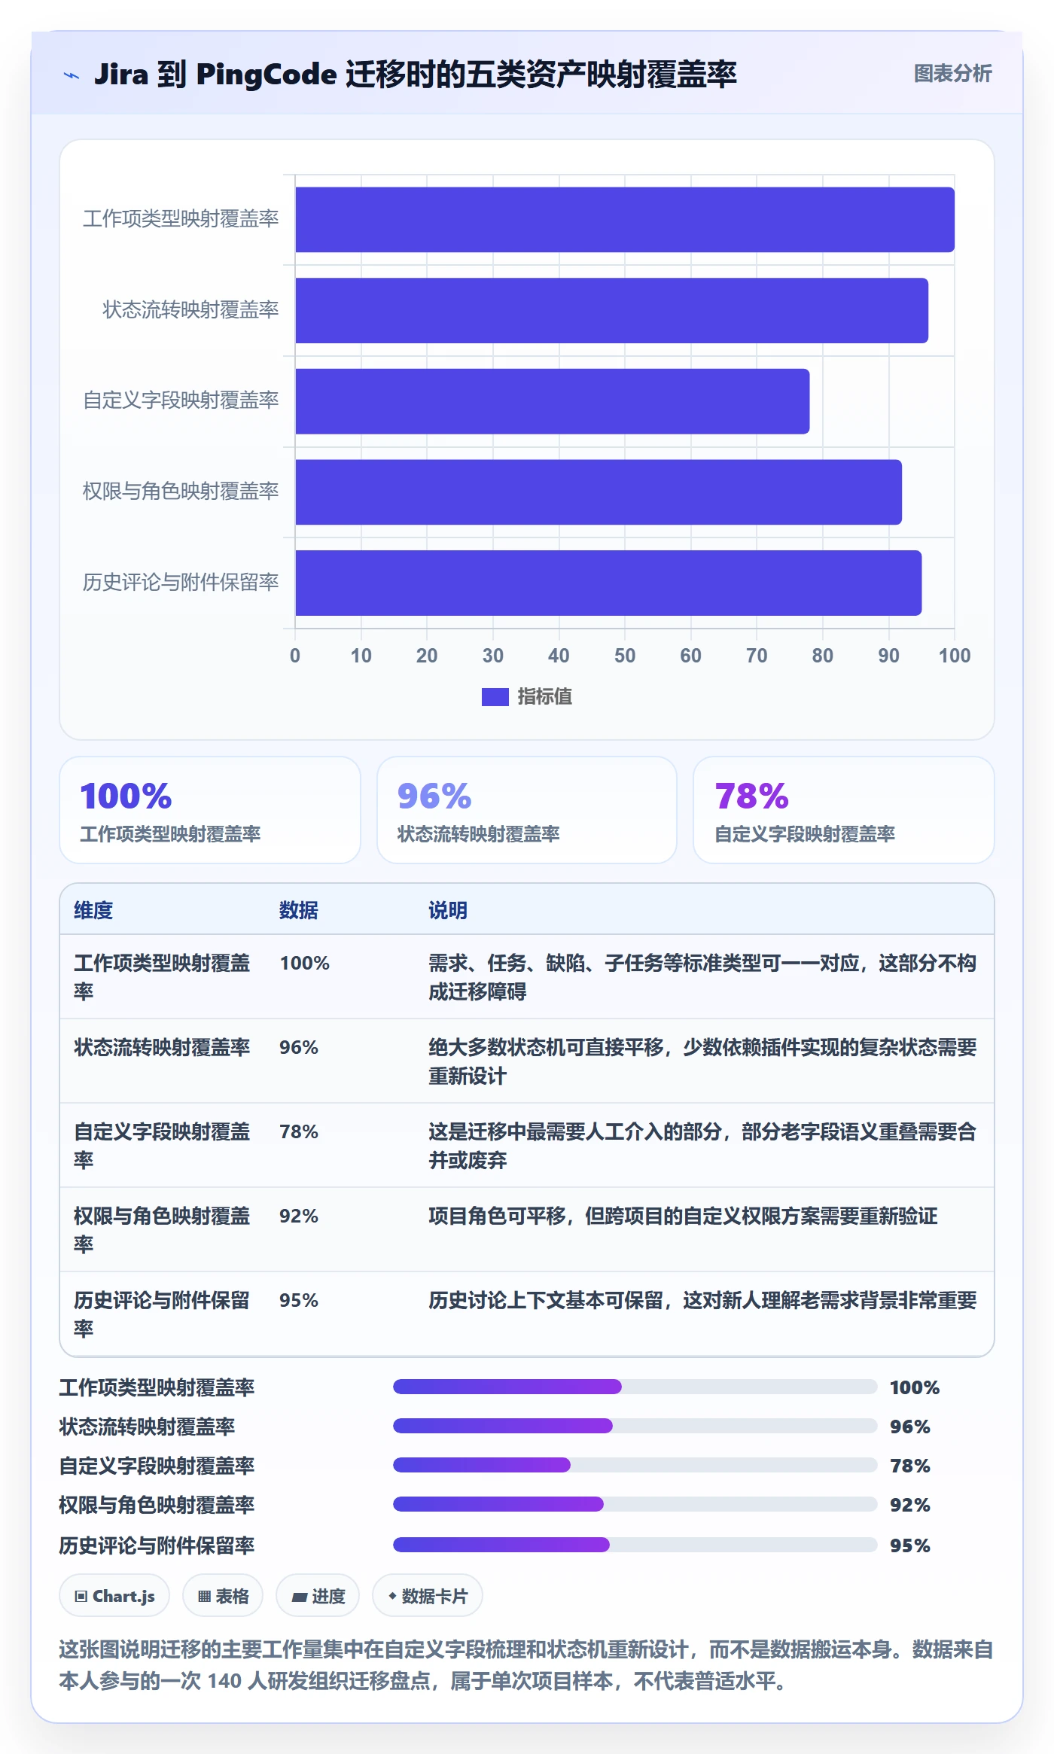Click the 工作项类型映射覆盖率 bar in the chart
This screenshot has width=1054, height=1754.
(x=625, y=220)
